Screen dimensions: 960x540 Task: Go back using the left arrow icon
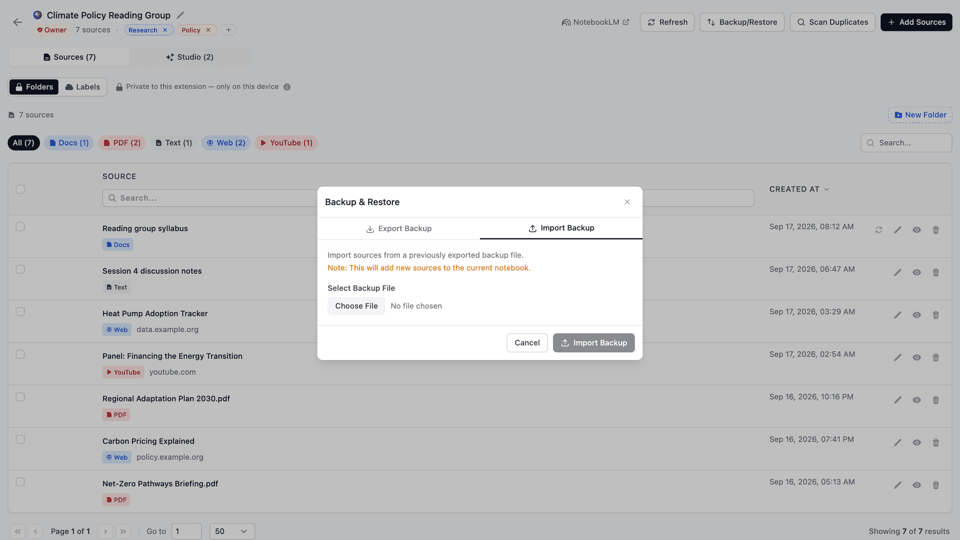17,22
